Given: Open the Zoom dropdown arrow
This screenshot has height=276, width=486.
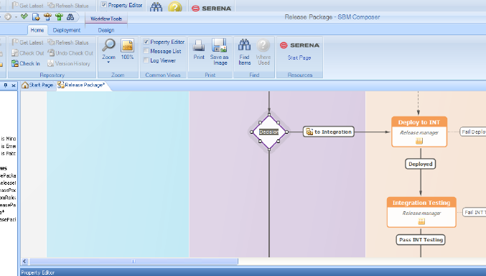Looking at the screenshot, I should click(109, 62).
